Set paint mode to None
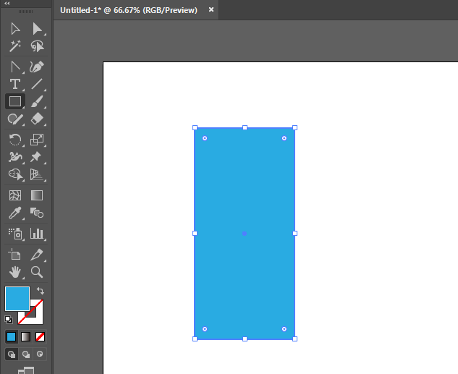 41,336
